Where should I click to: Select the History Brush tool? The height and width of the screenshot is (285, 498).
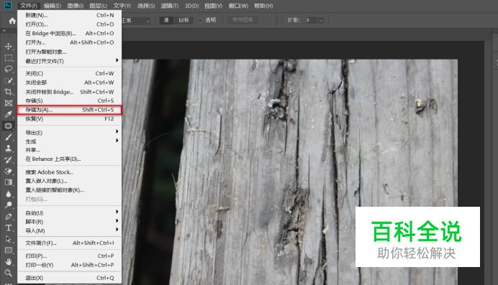click(9, 159)
